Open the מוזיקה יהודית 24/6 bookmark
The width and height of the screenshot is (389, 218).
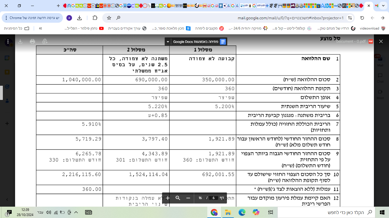tap(248, 28)
